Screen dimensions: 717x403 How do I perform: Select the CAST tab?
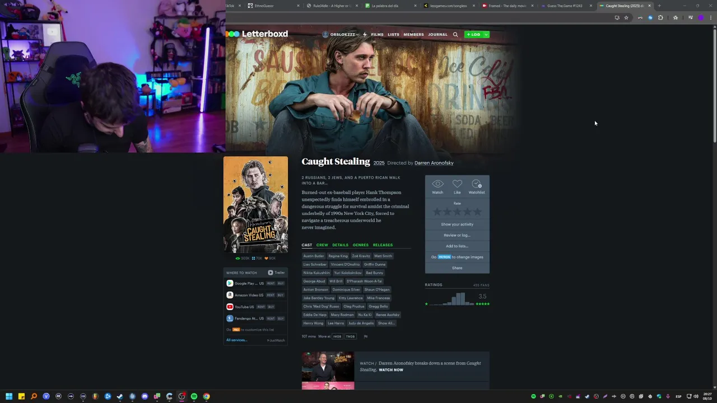point(307,245)
